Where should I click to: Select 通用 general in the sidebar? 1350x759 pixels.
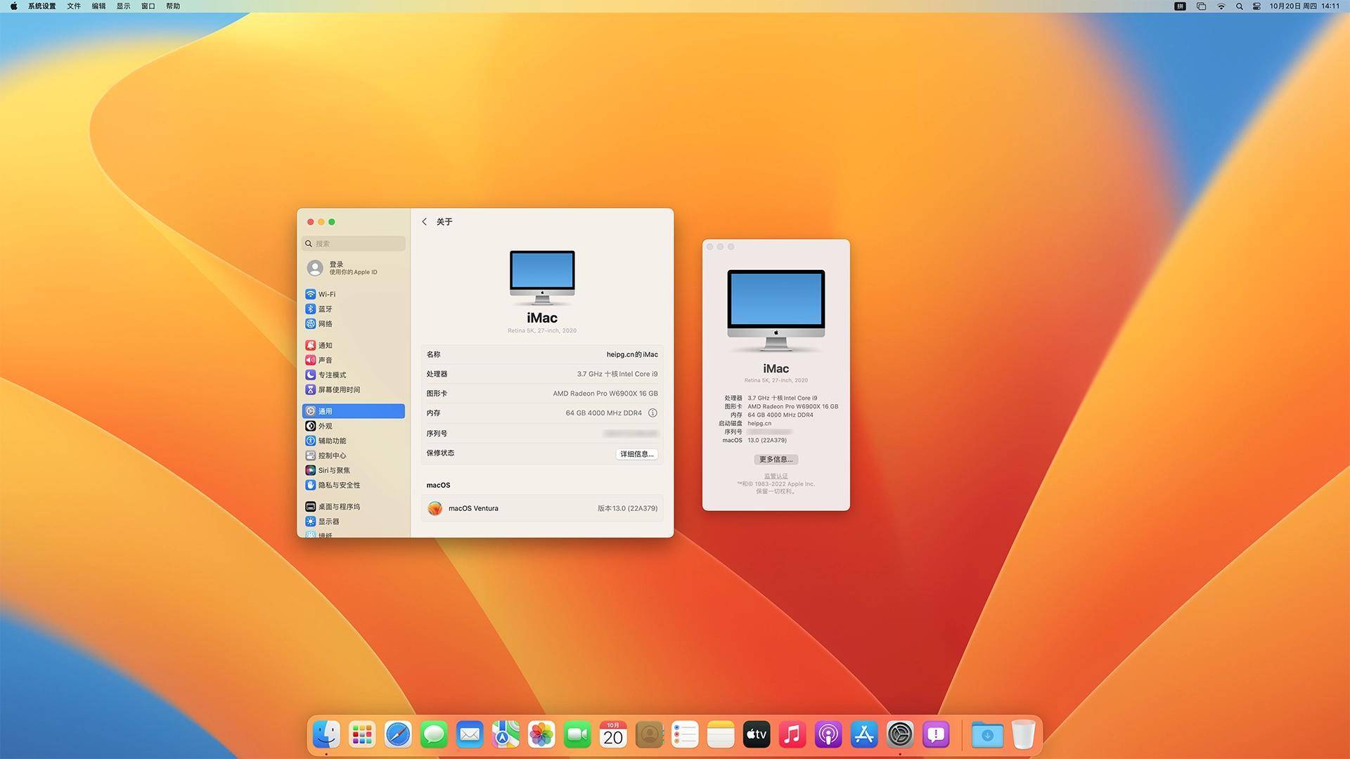tap(353, 411)
